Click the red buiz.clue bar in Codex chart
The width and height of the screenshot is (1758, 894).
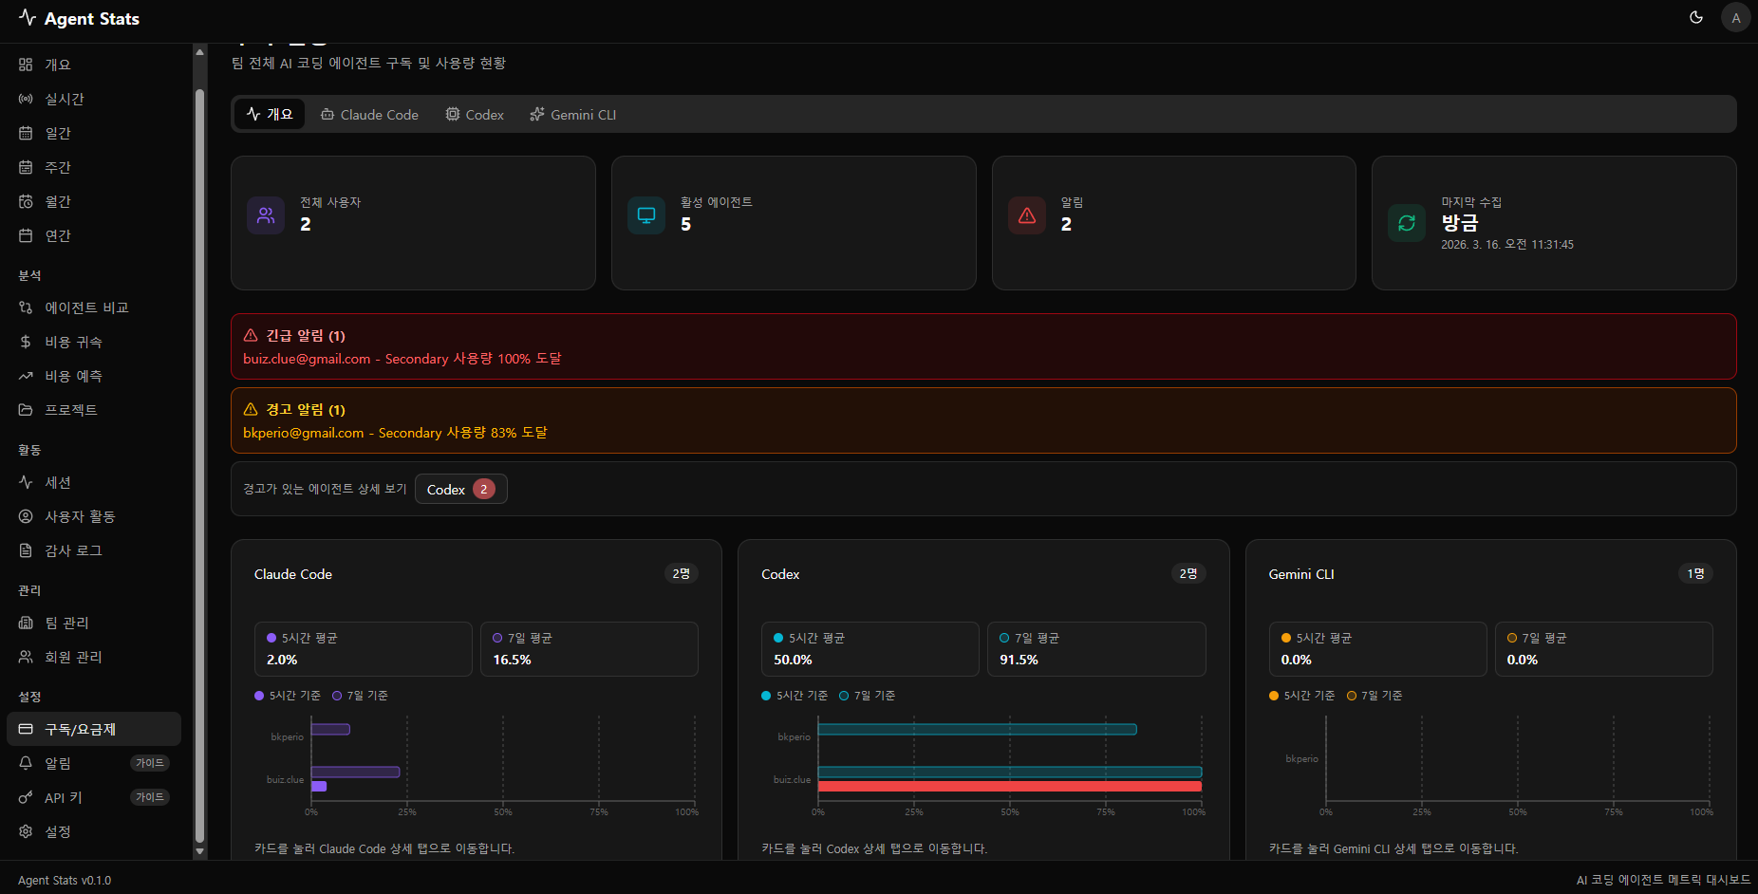pyautogui.click(x=1009, y=787)
